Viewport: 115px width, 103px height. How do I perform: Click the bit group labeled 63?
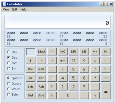(x=11, y=33)
